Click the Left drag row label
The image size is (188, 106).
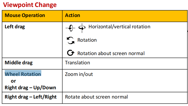15,27
